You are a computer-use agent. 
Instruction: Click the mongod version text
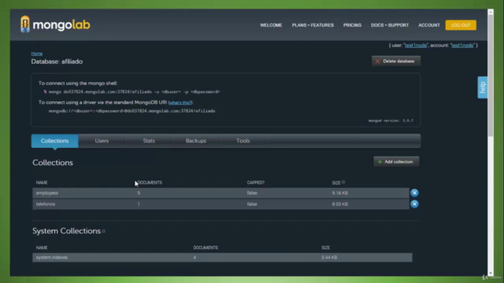point(391,120)
